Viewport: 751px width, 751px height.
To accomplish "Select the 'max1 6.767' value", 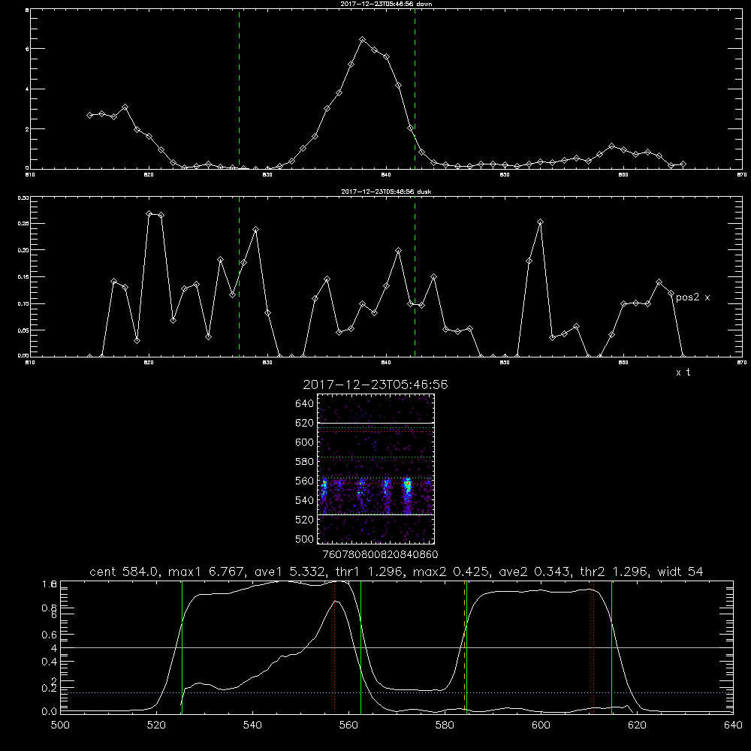I will click(206, 572).
